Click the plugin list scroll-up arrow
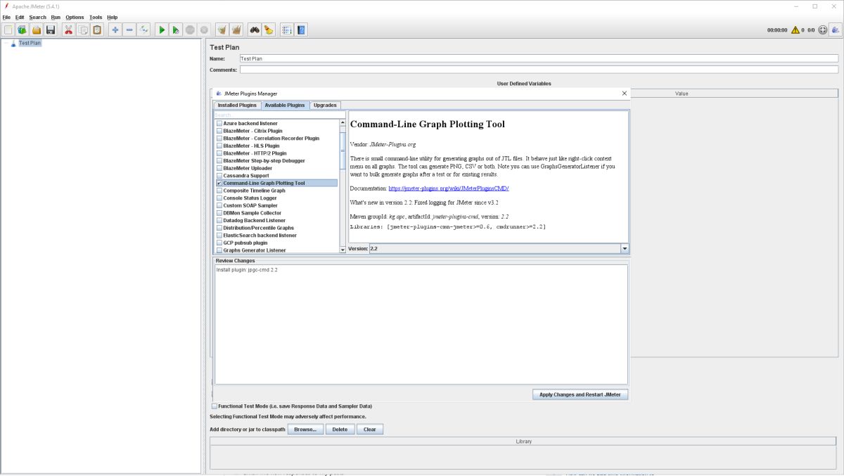Screen dimensions: 844x476 click(343, 123)
